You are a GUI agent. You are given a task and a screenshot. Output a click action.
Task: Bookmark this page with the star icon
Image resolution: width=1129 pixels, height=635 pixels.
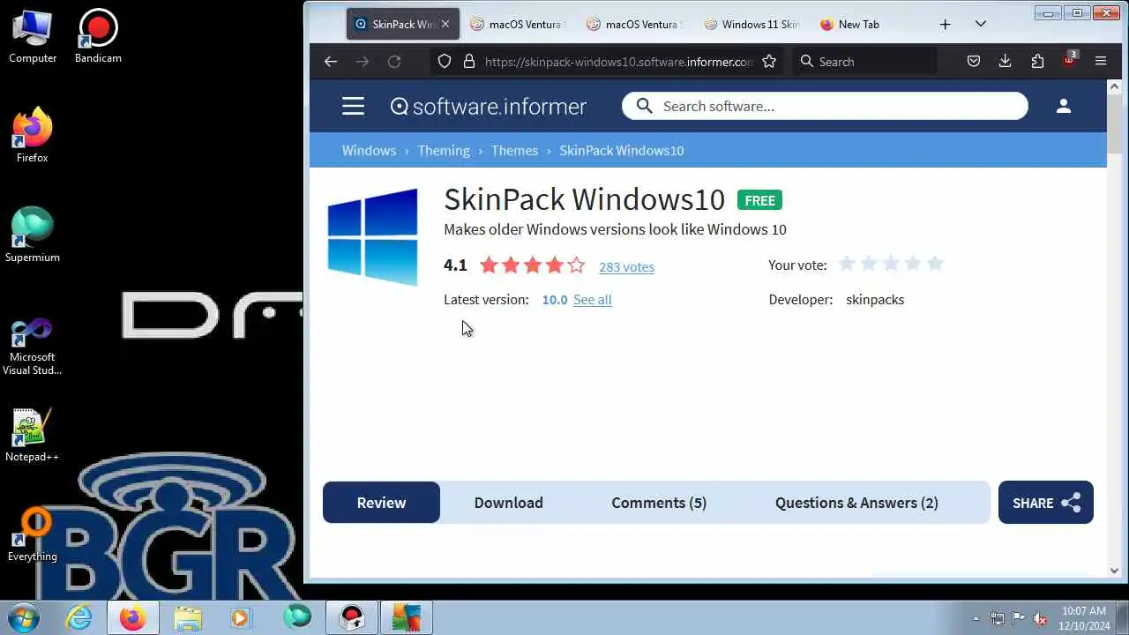click(769, 61)
